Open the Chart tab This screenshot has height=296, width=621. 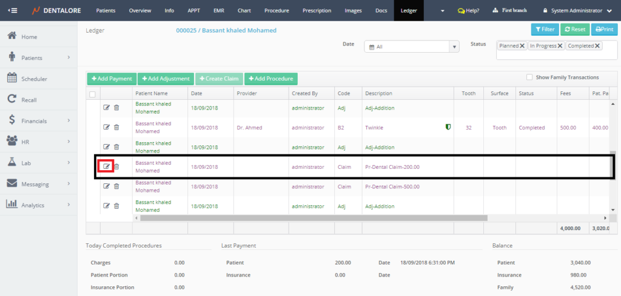[244, 11]
